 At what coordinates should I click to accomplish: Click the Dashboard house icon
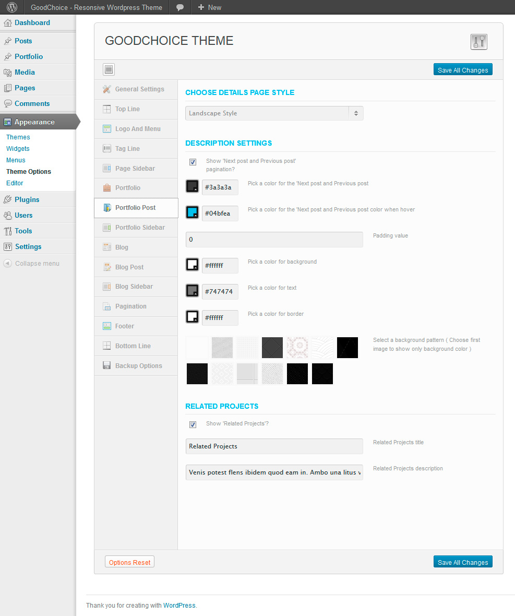7,23
